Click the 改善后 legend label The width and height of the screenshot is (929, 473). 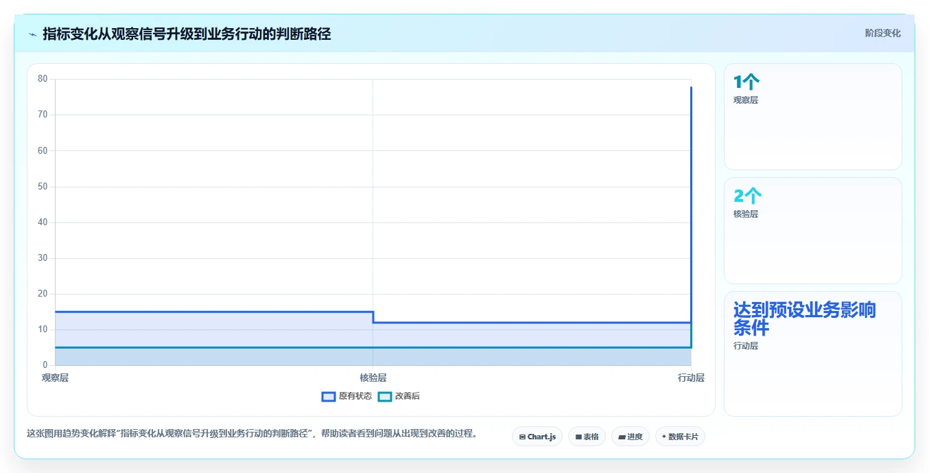pos(408,397)
